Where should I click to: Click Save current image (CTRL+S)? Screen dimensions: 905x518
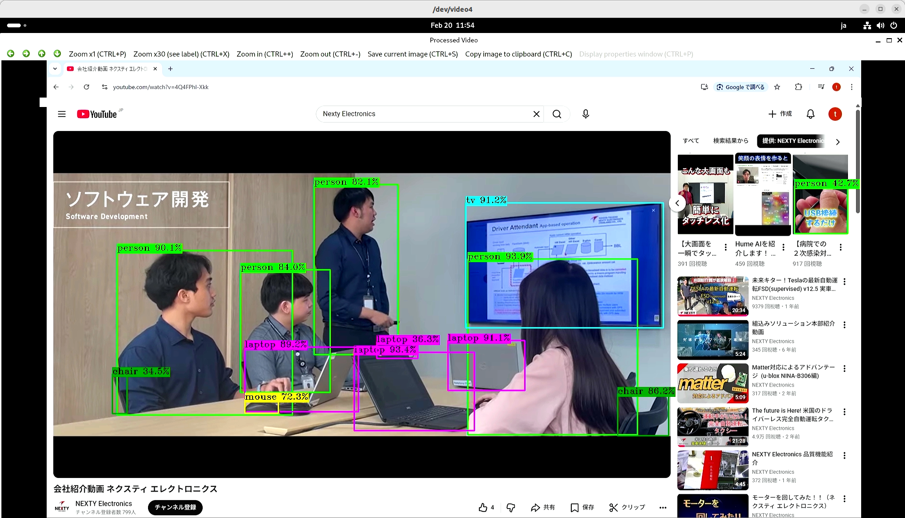(412, 54)
